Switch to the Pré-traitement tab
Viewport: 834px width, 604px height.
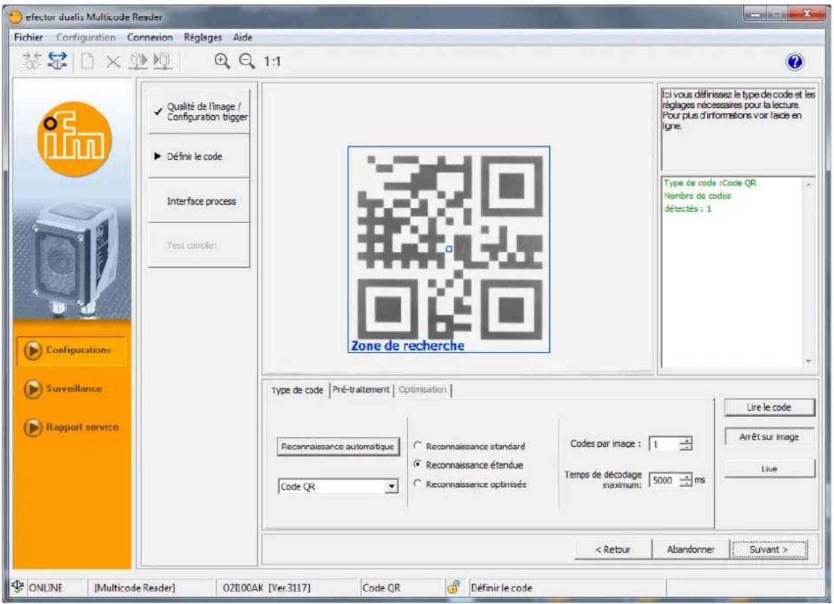tap(361, 390)
